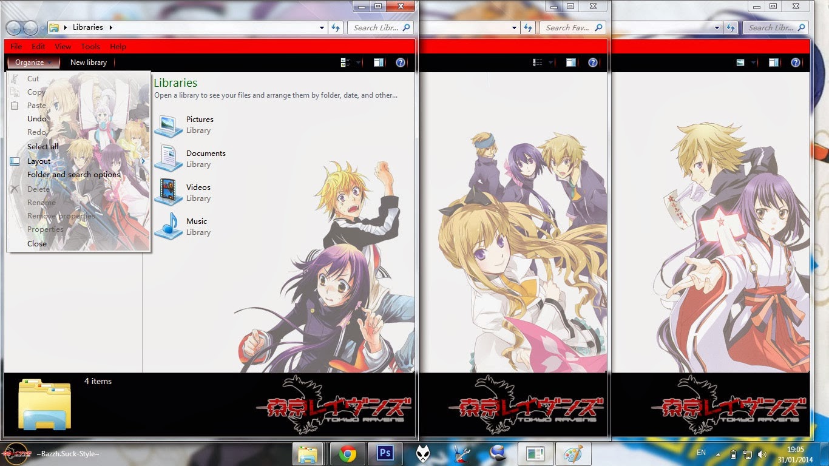Open help in rightmost window toolbar
Image resolution: width=829 pixels, height=466 pixels.
point(796,62)
